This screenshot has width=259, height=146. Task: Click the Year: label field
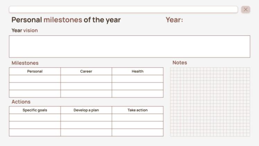[x=174, y=20]
